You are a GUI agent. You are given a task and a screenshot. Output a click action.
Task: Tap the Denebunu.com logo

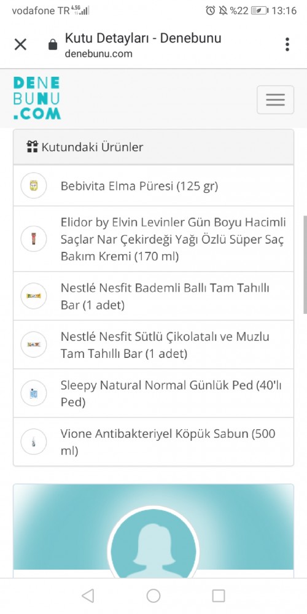37,98
